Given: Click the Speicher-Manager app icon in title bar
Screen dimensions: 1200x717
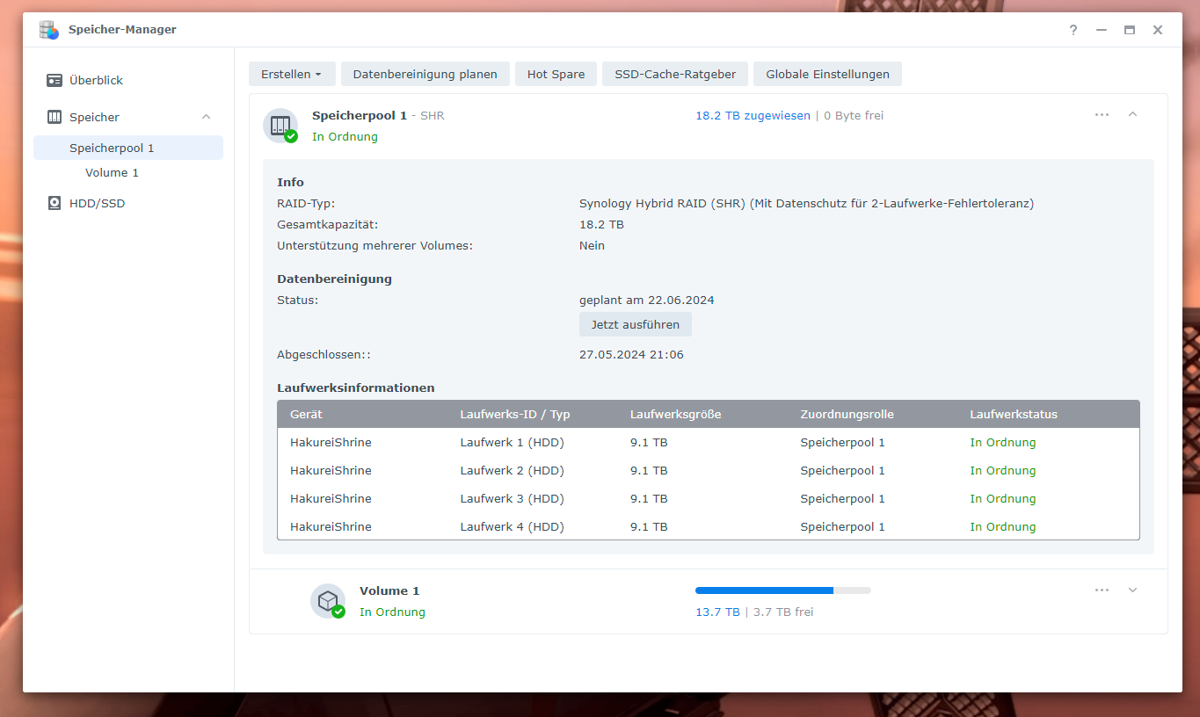Looking at the screenshot, I should [49, 30].
